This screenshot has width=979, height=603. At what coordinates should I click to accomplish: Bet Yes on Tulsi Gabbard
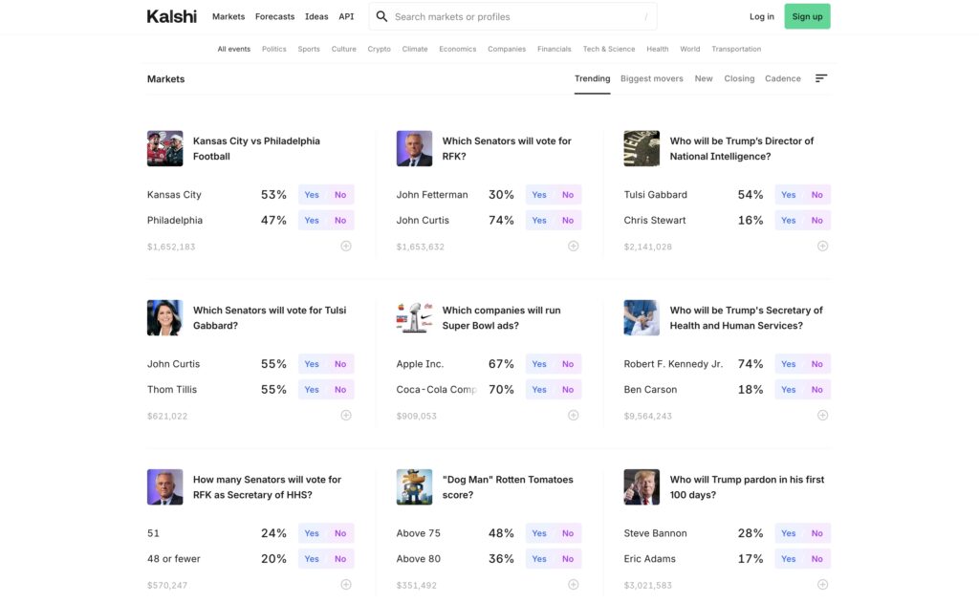tap(789, 195)
